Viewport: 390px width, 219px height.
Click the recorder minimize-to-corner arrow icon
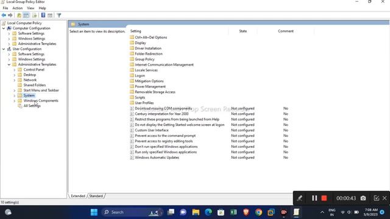point(377,198)
